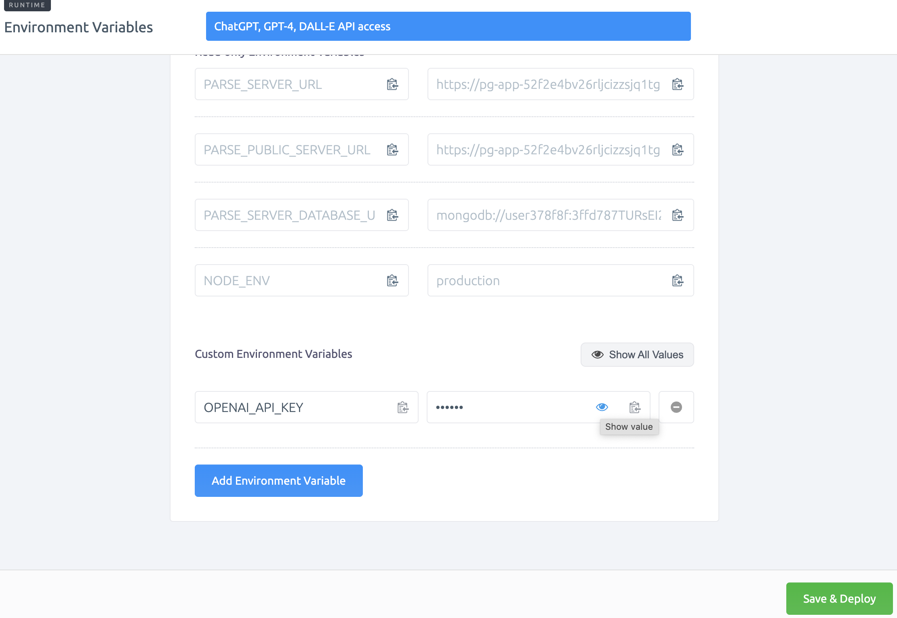897x618 pixels.
Task: Copy the PARSE_SERVER_URL variable name
Action: click(392, 84)
